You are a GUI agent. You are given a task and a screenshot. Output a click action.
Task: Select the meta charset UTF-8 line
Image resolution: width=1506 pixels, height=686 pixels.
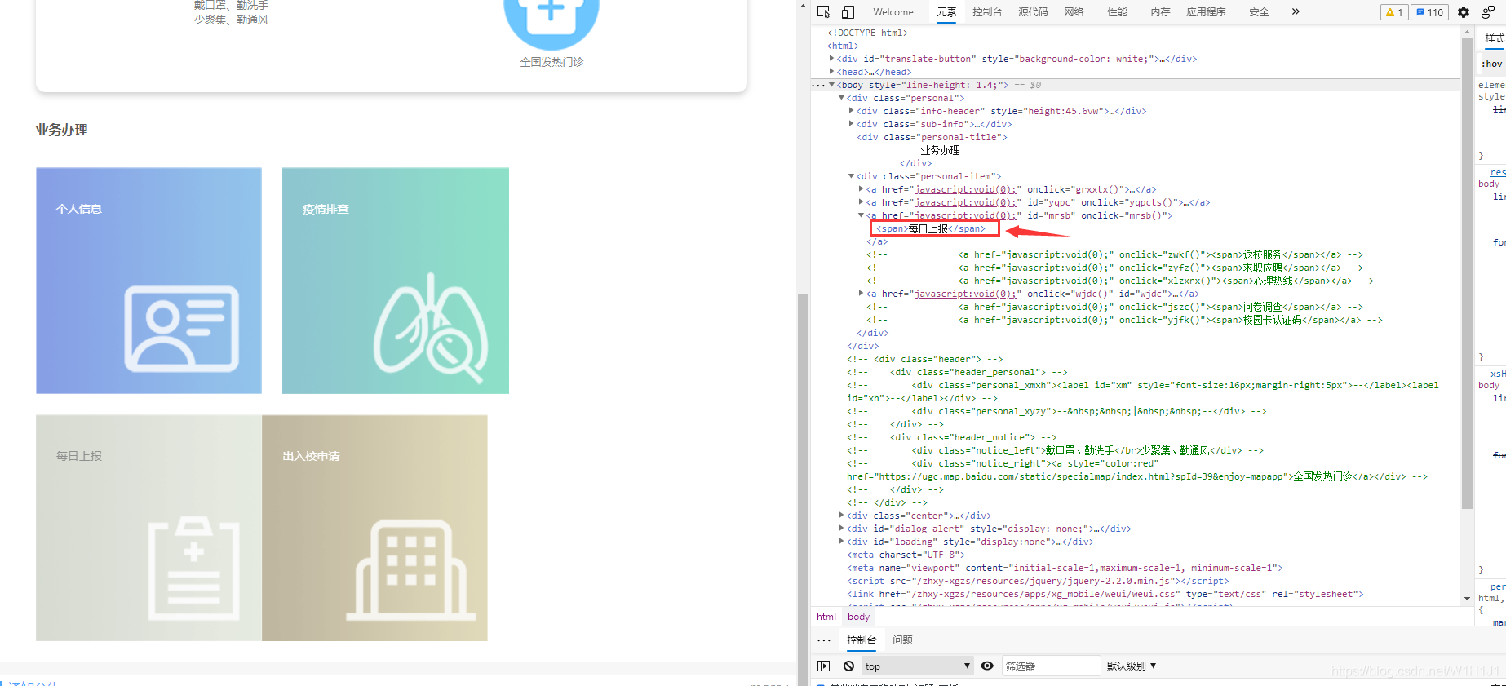(906, 555)
